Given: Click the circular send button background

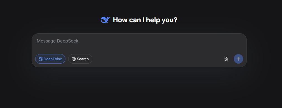Looking at the screenshot, I should [x=238, y=59].
